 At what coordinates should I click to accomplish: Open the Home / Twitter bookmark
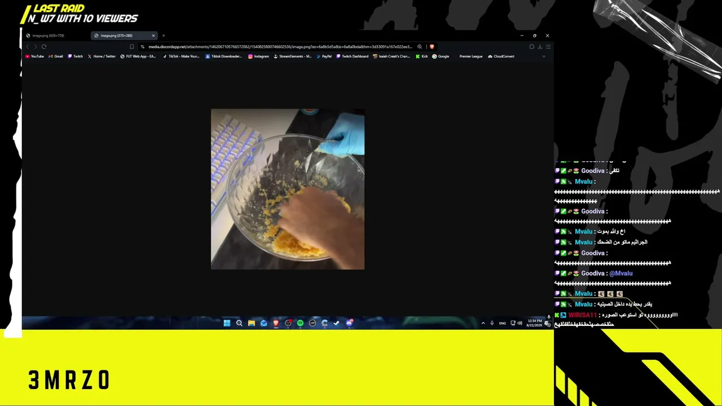(x=102, y=56)
